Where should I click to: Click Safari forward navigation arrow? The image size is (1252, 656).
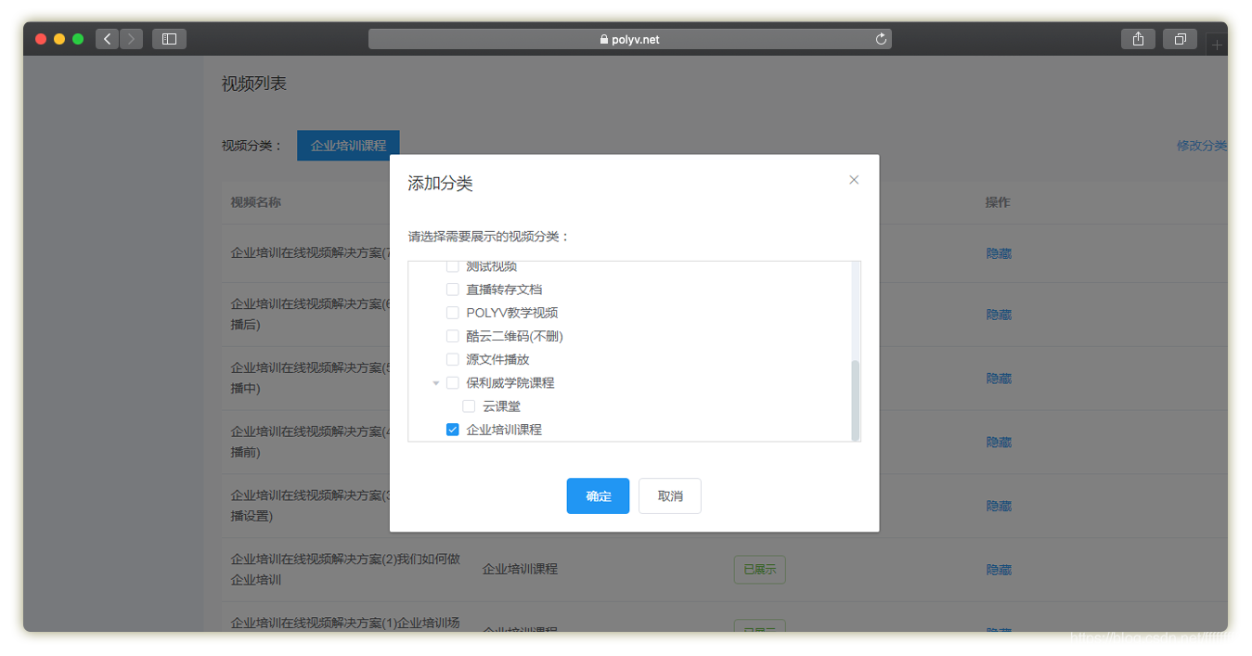pos(132,39)
